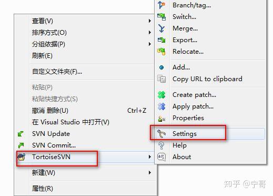
Task: Click the Export icon
Action: click(x=161, y=40)
